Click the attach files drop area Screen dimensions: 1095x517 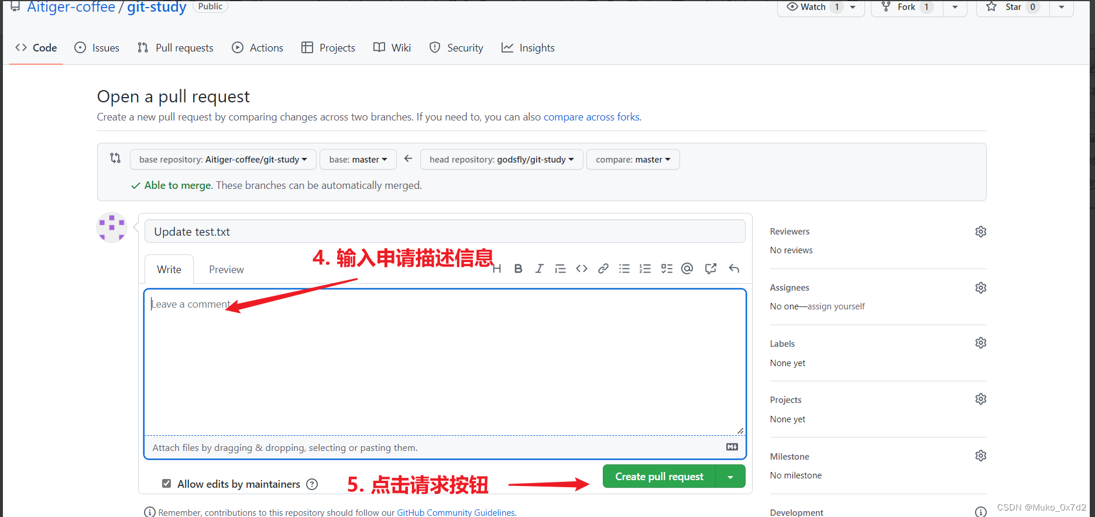(x=445, y=447)
